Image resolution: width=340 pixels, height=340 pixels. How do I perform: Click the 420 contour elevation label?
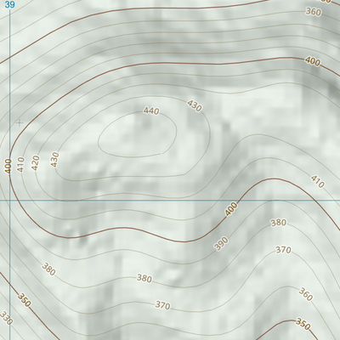pos(36,163)
